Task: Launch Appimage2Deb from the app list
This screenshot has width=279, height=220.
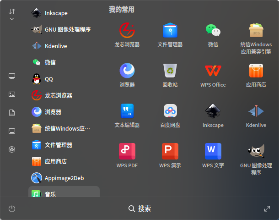Action: pos(64,178)
